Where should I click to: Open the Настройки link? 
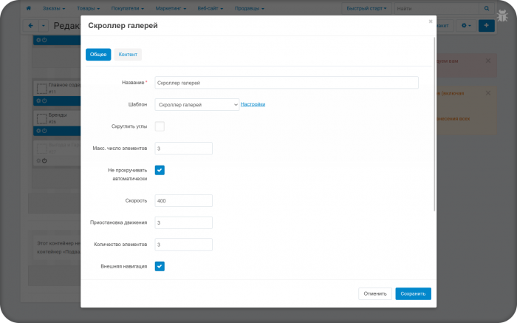[x=253, y=104]
